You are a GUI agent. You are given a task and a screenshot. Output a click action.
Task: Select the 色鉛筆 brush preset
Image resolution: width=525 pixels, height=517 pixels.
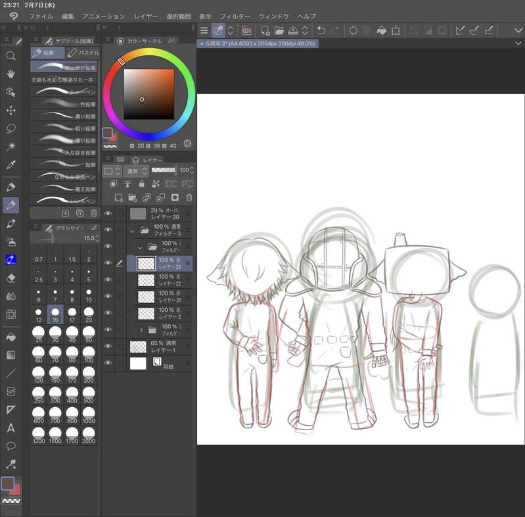tap(66, 104)
